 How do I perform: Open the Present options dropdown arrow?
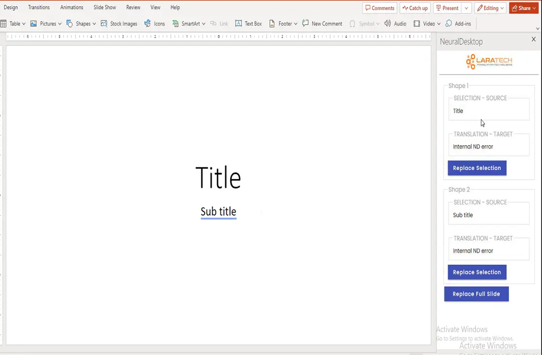pos(466,8)
